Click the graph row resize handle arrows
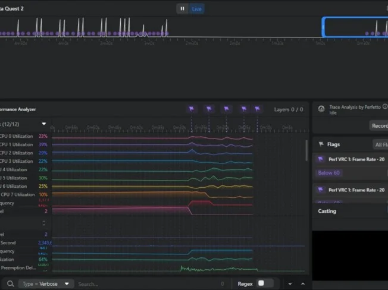 (44, 223)
